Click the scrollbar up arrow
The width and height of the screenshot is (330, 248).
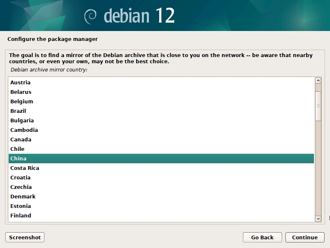point(318,81)
